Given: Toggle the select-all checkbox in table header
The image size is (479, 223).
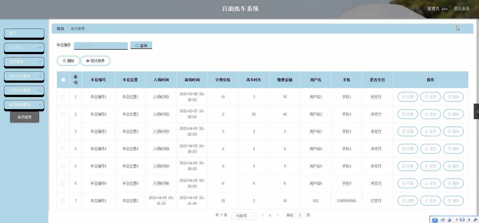Looking at the screenshot, I should coord(63,80).
